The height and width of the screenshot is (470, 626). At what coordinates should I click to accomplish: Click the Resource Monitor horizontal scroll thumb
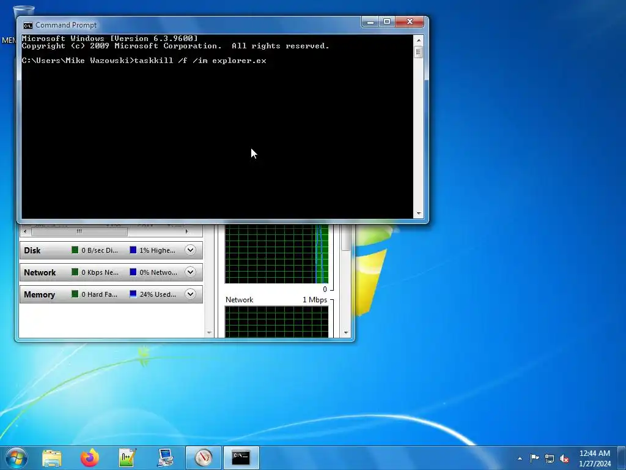79,231
